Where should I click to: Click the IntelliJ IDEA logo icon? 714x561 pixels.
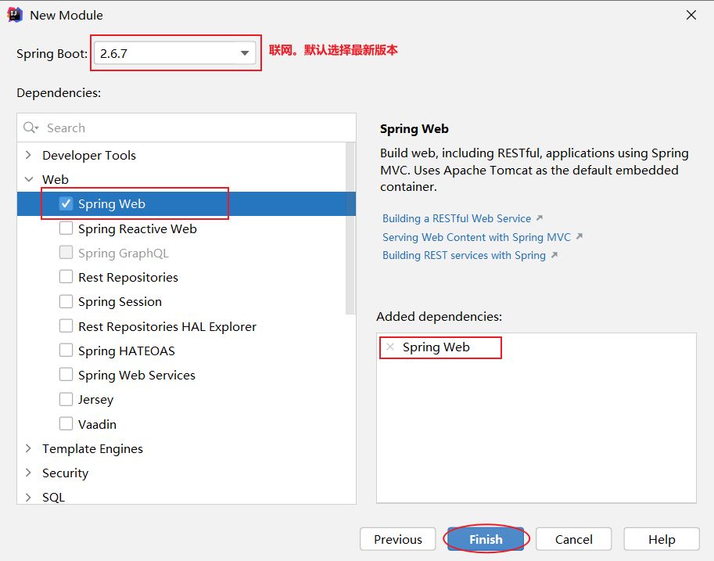tap(14, 15)
